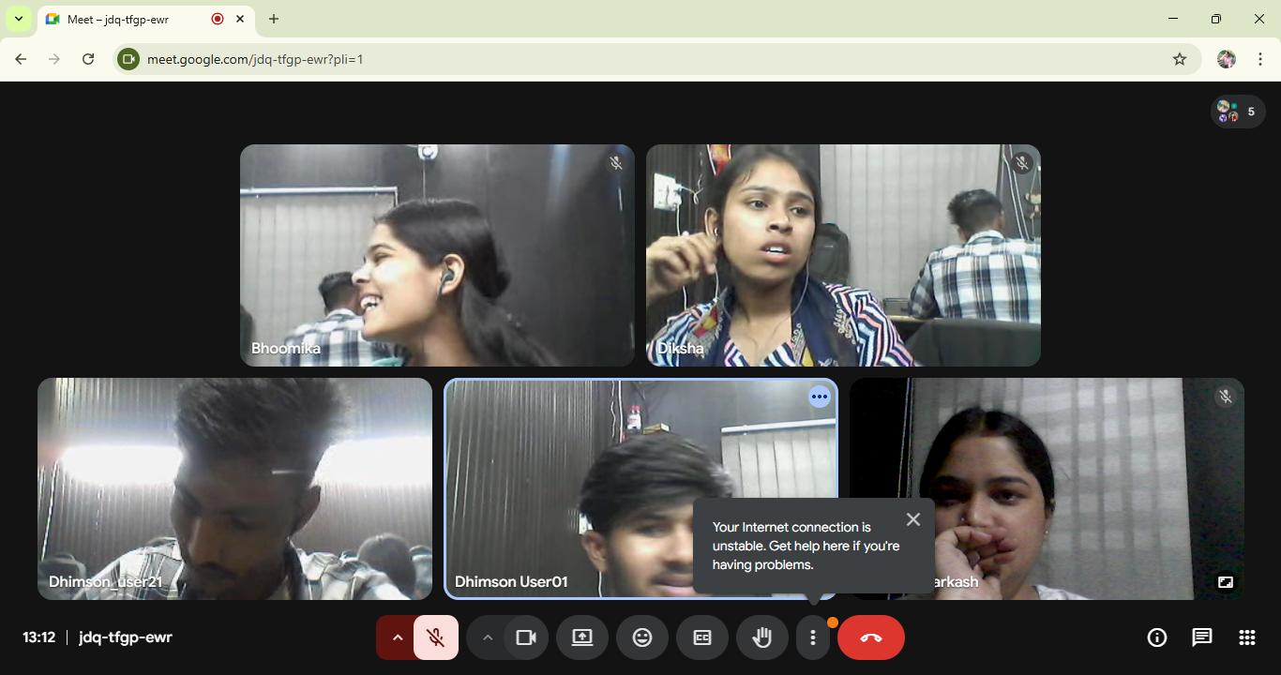Toggle the camera button off
The image size is (1281, 675).
(x=526, y=637)
